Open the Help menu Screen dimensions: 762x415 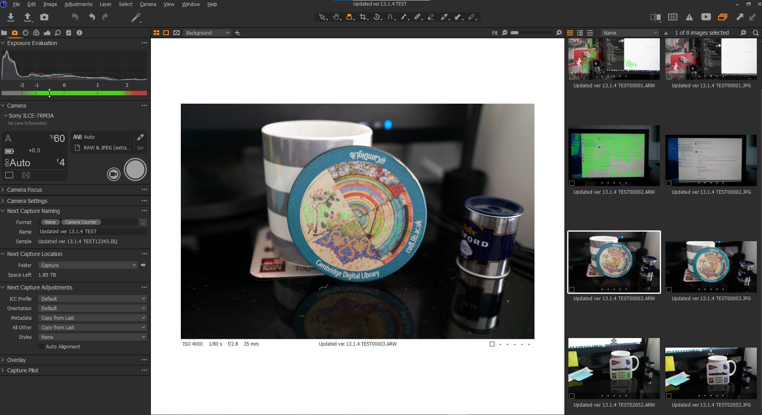212,4
